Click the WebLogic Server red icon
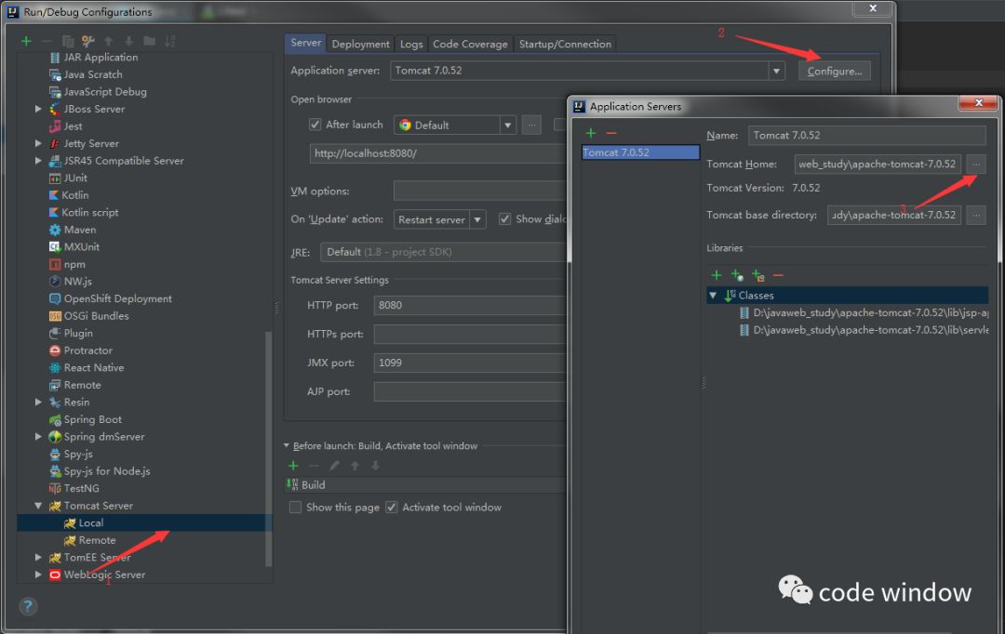1005x634 pixels. point(55,575)
